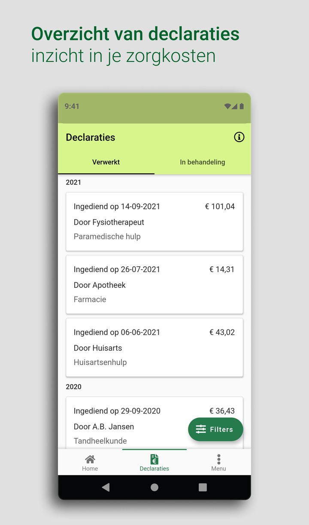Open the Filters panel

(x=215, y=429)
